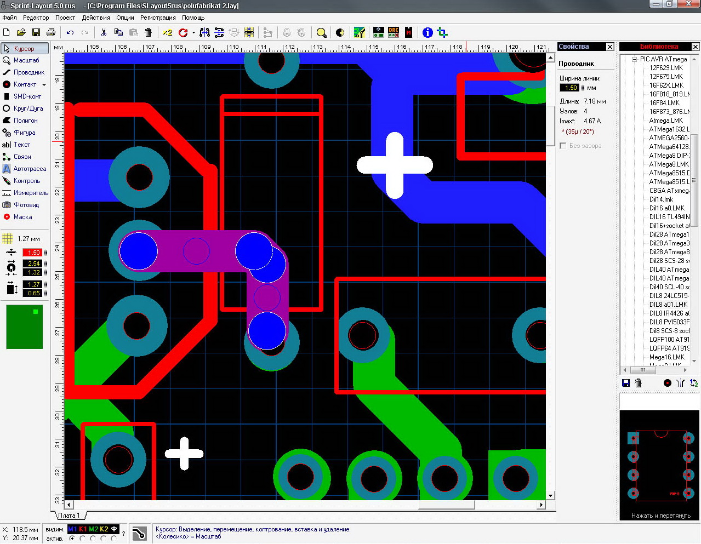Select the M1 active layer radio button
Image resolution: width=701 pixels, height=544 pixels.
(x=72, y=539)
